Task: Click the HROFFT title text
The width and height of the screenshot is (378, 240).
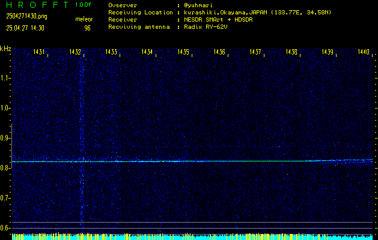Action: tap(38, 5)
